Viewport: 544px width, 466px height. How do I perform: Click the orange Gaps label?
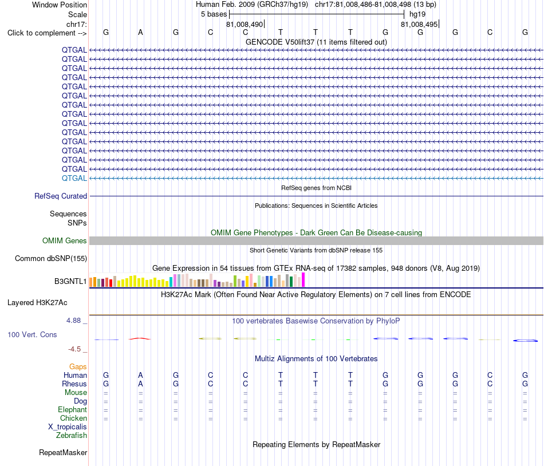click(78, 366)
